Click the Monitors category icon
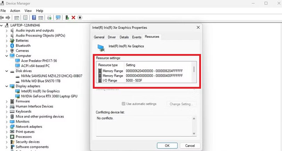 [x=12, y=122]
